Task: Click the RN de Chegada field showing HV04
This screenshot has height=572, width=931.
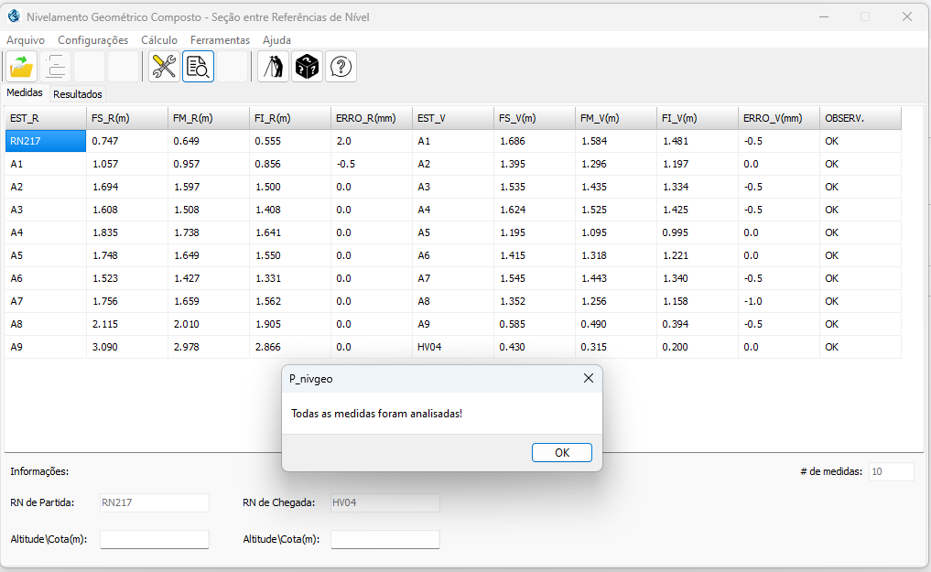Action: tap(384, 502)
